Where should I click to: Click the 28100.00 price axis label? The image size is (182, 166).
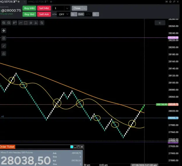pos(173,83)
